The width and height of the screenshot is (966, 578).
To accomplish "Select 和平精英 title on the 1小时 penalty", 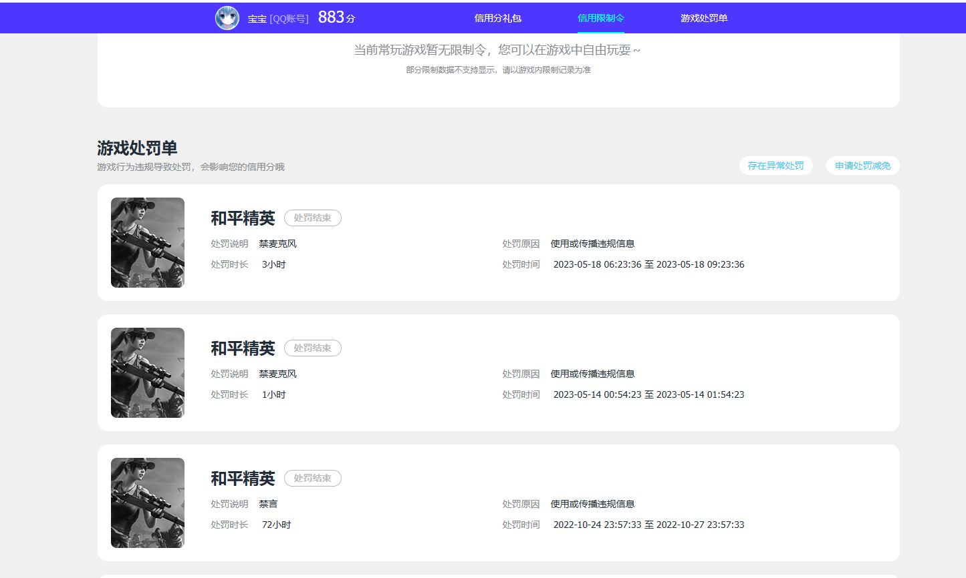I will coord(243,348).
